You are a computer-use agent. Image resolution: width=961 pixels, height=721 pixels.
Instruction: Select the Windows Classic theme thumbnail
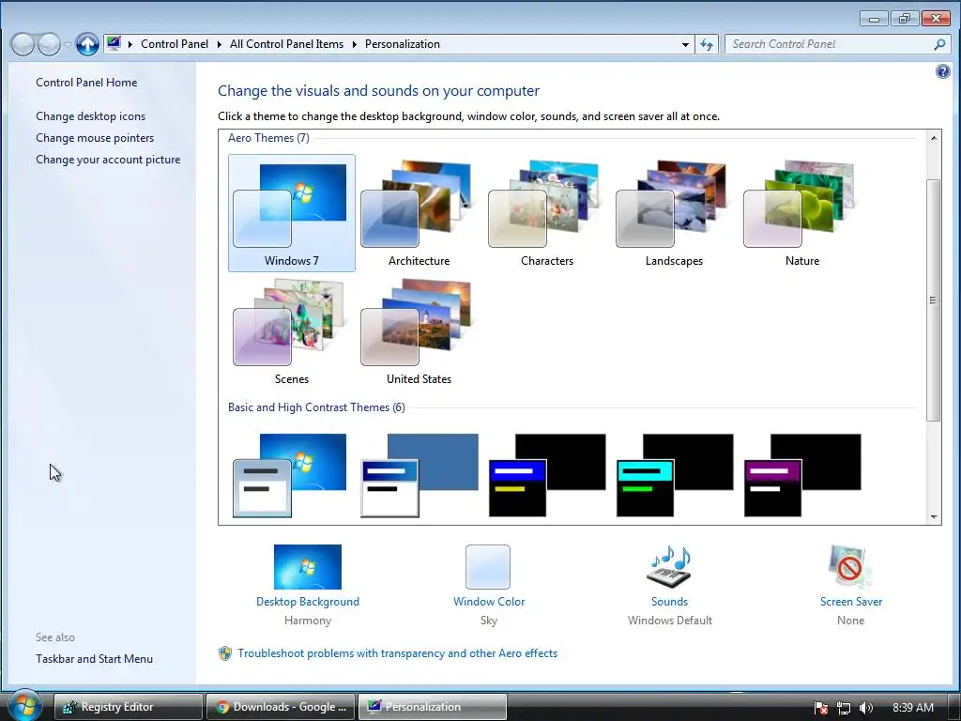point(419,475)
